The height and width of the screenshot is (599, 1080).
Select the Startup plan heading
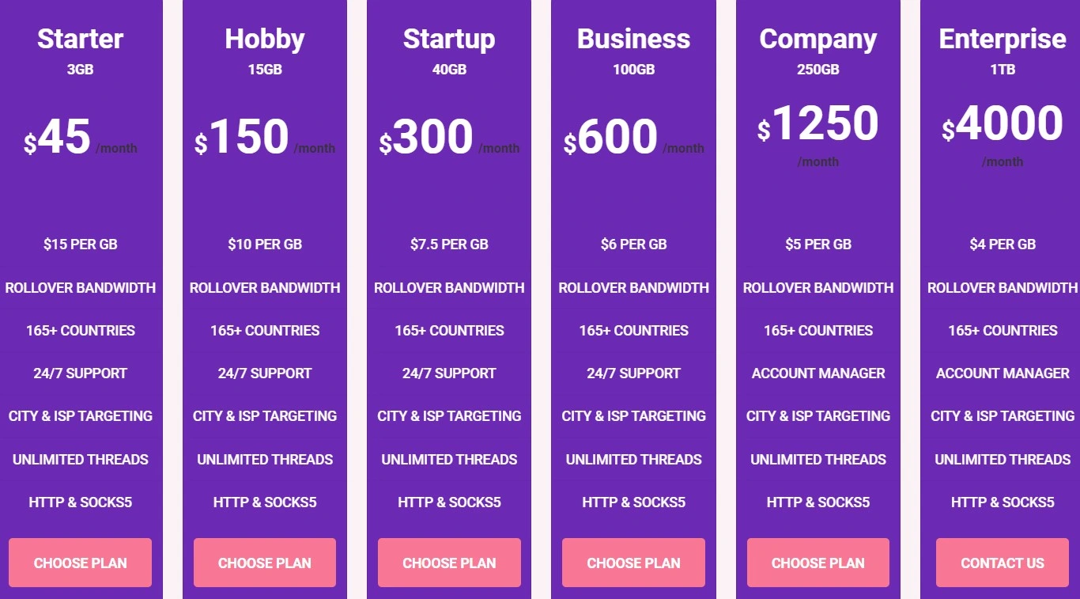[449, 39]
